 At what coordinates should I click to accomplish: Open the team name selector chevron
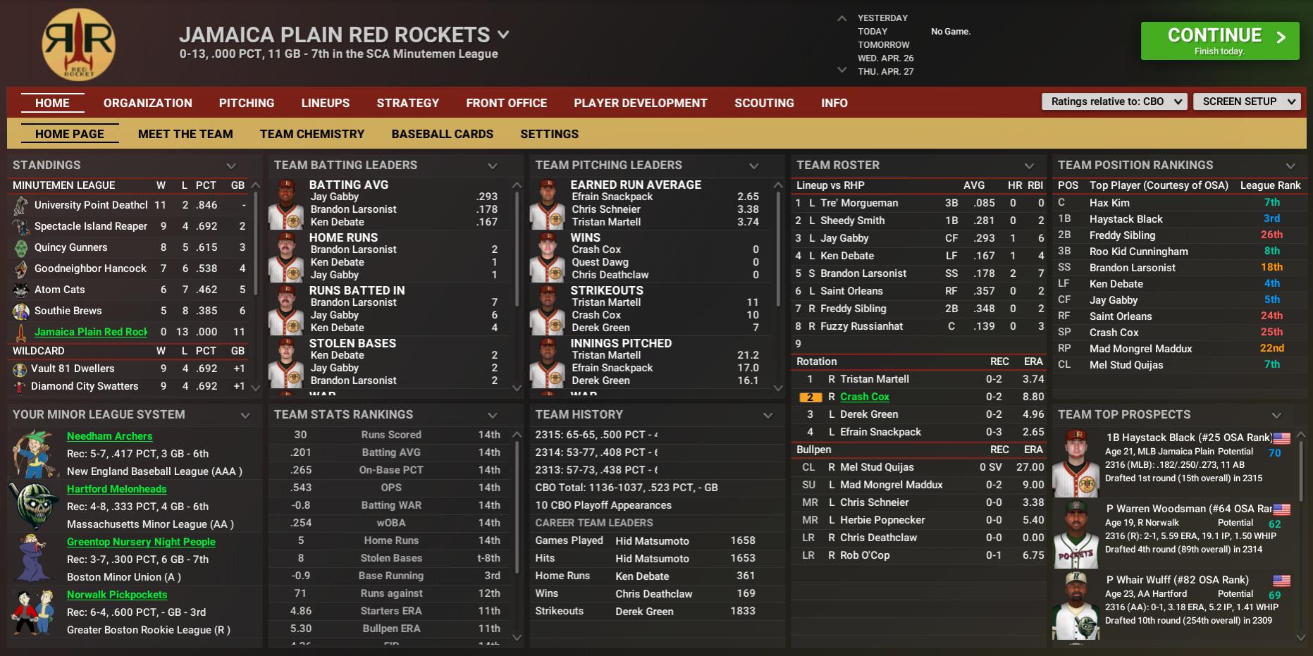(503, 35)
